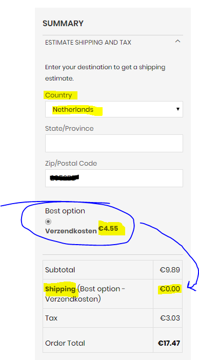199x360 pixels.
Task: Open the Country dropdown showing Netherlands
Action: click(x=114, y=109)
